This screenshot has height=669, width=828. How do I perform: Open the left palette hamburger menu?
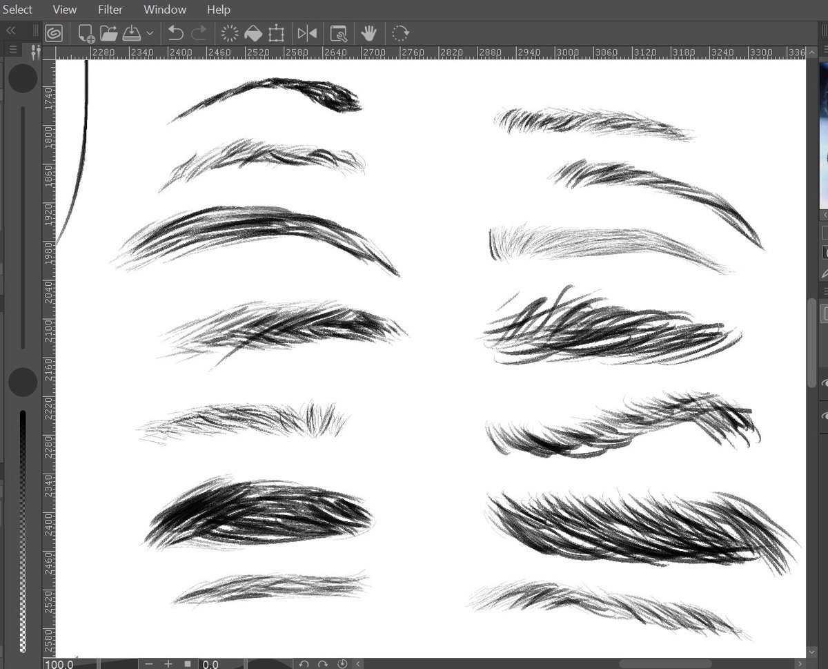[13, 50]
